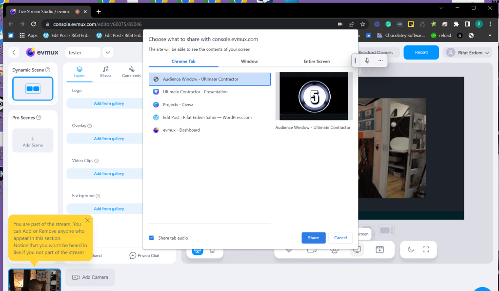Select the sidebar layout option above toolbar
Viewport: 499px width, 291px height.
coord(387,230)
